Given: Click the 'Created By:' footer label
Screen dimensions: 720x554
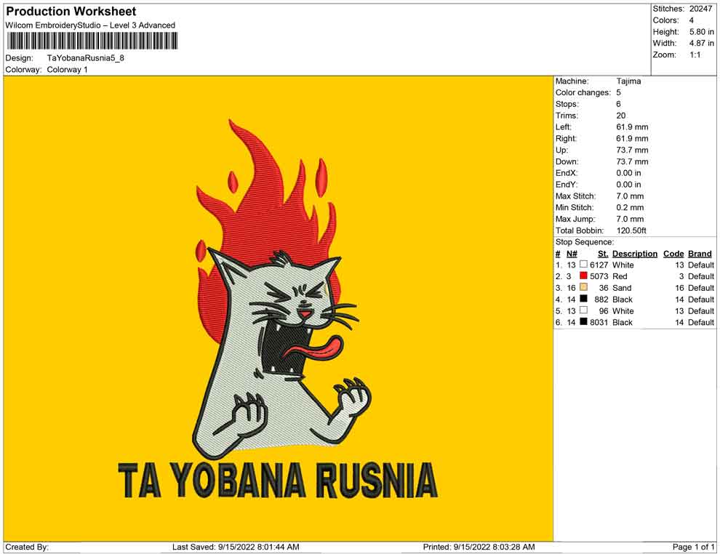Looking at the screenshot, I should [x=27, y=547].
